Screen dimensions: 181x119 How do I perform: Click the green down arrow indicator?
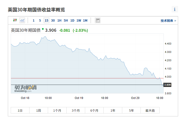coord(43,29)
